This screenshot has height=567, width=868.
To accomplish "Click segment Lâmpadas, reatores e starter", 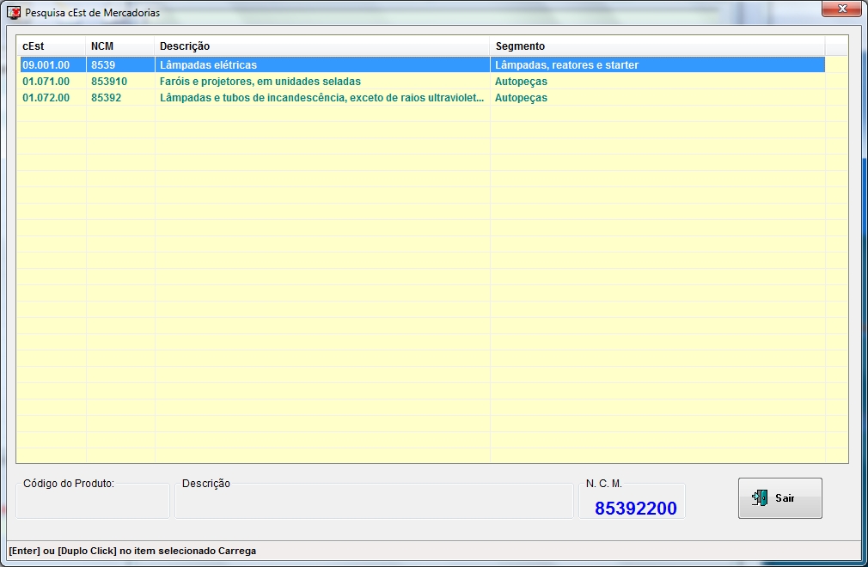I will [x=567, y=65].
